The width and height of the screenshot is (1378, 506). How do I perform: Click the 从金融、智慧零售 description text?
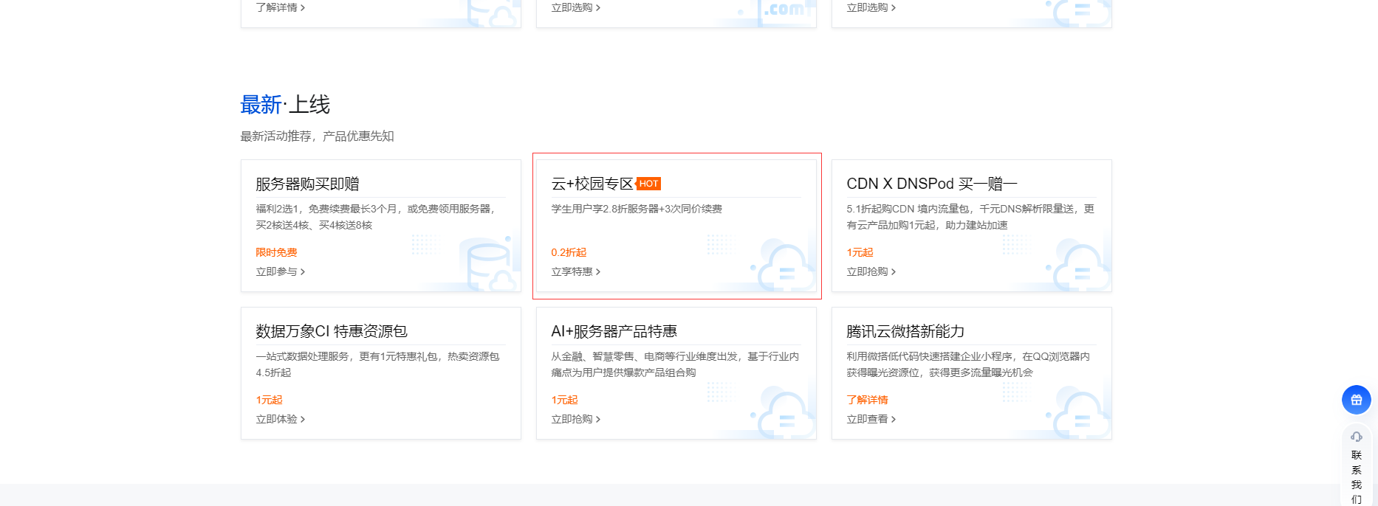coord(675,364)
